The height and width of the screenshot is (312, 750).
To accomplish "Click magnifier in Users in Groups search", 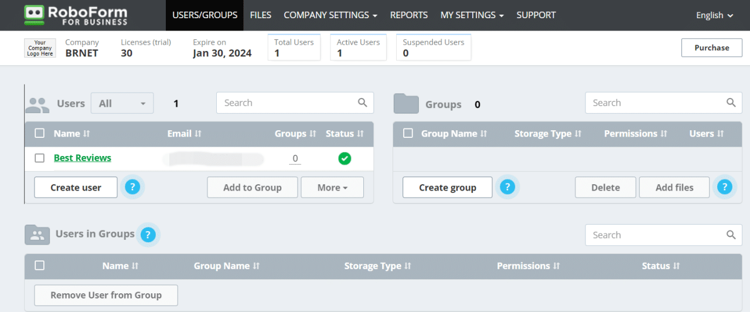I will pyautogui.click(x=731, y=235).
